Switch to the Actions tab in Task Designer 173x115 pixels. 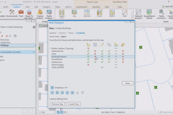click(62, 33)
